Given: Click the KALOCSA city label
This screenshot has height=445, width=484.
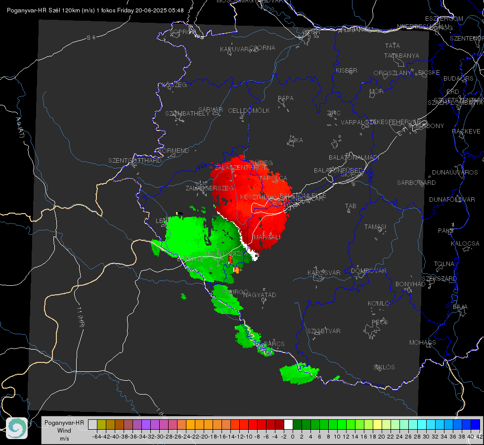Looking at the screenshot, I should [465, 243].
